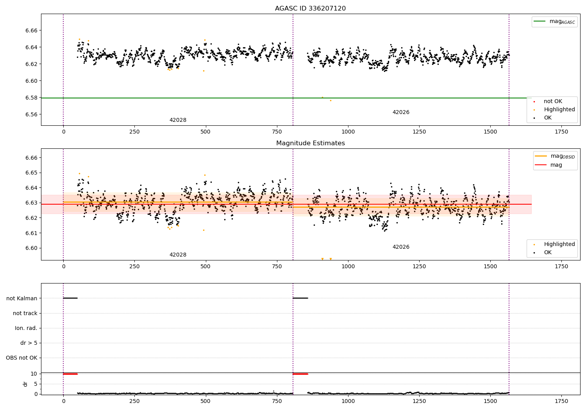Click the plot title AGASC ID 336207120
This screenshot has height=410, width=586.
click(310, 9)
